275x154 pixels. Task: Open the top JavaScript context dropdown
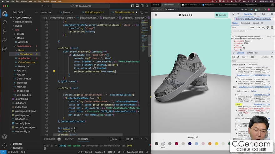coord(245,57)
